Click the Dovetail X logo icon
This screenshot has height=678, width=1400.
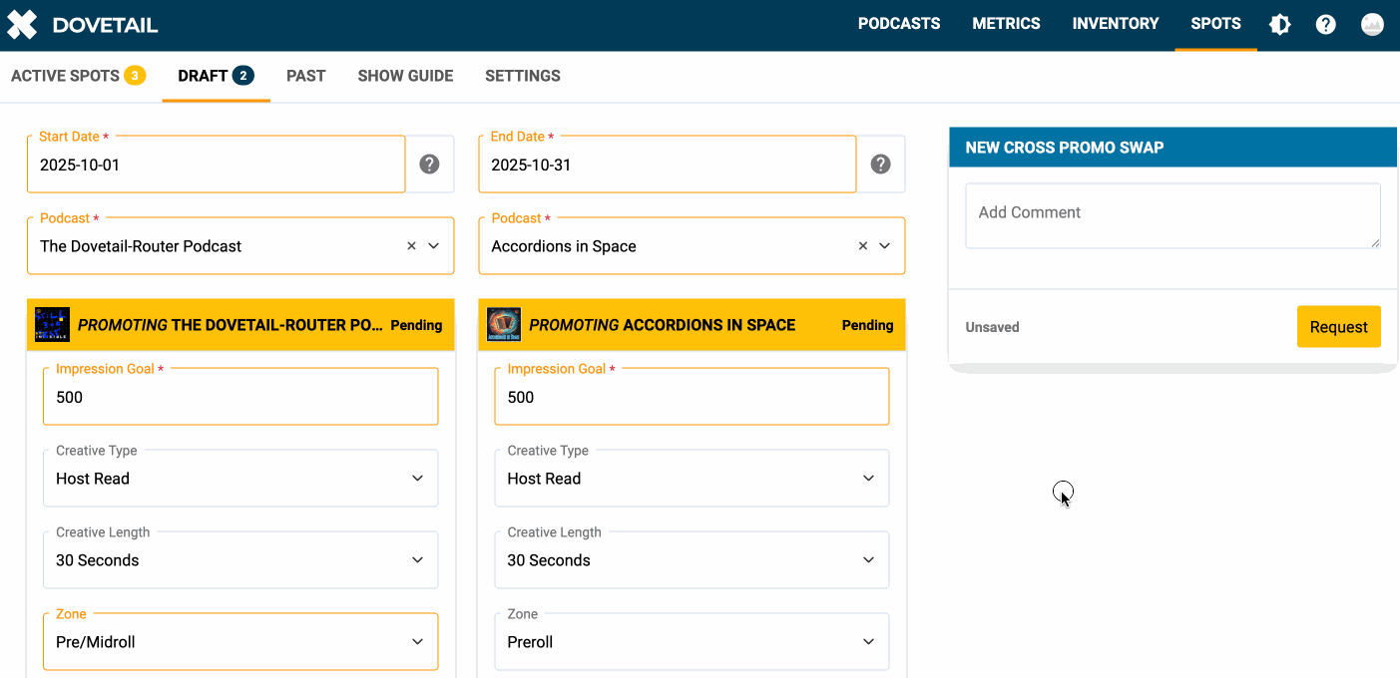coord(22,25)
